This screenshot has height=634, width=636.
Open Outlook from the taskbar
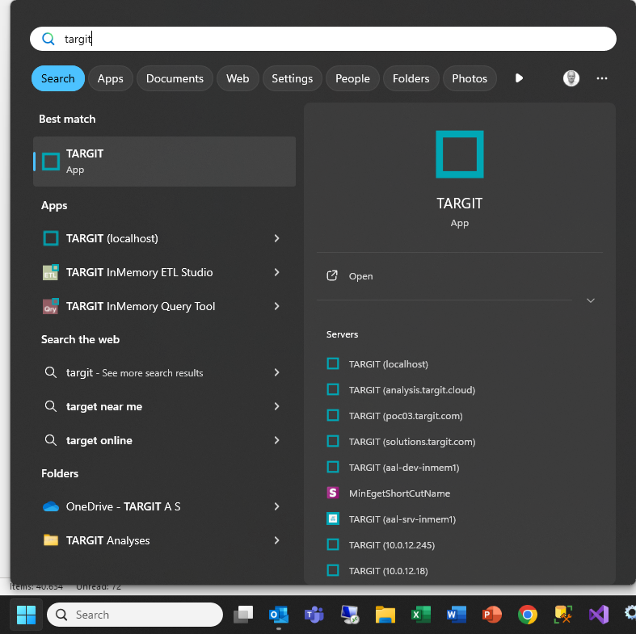[x=279, y=615]
